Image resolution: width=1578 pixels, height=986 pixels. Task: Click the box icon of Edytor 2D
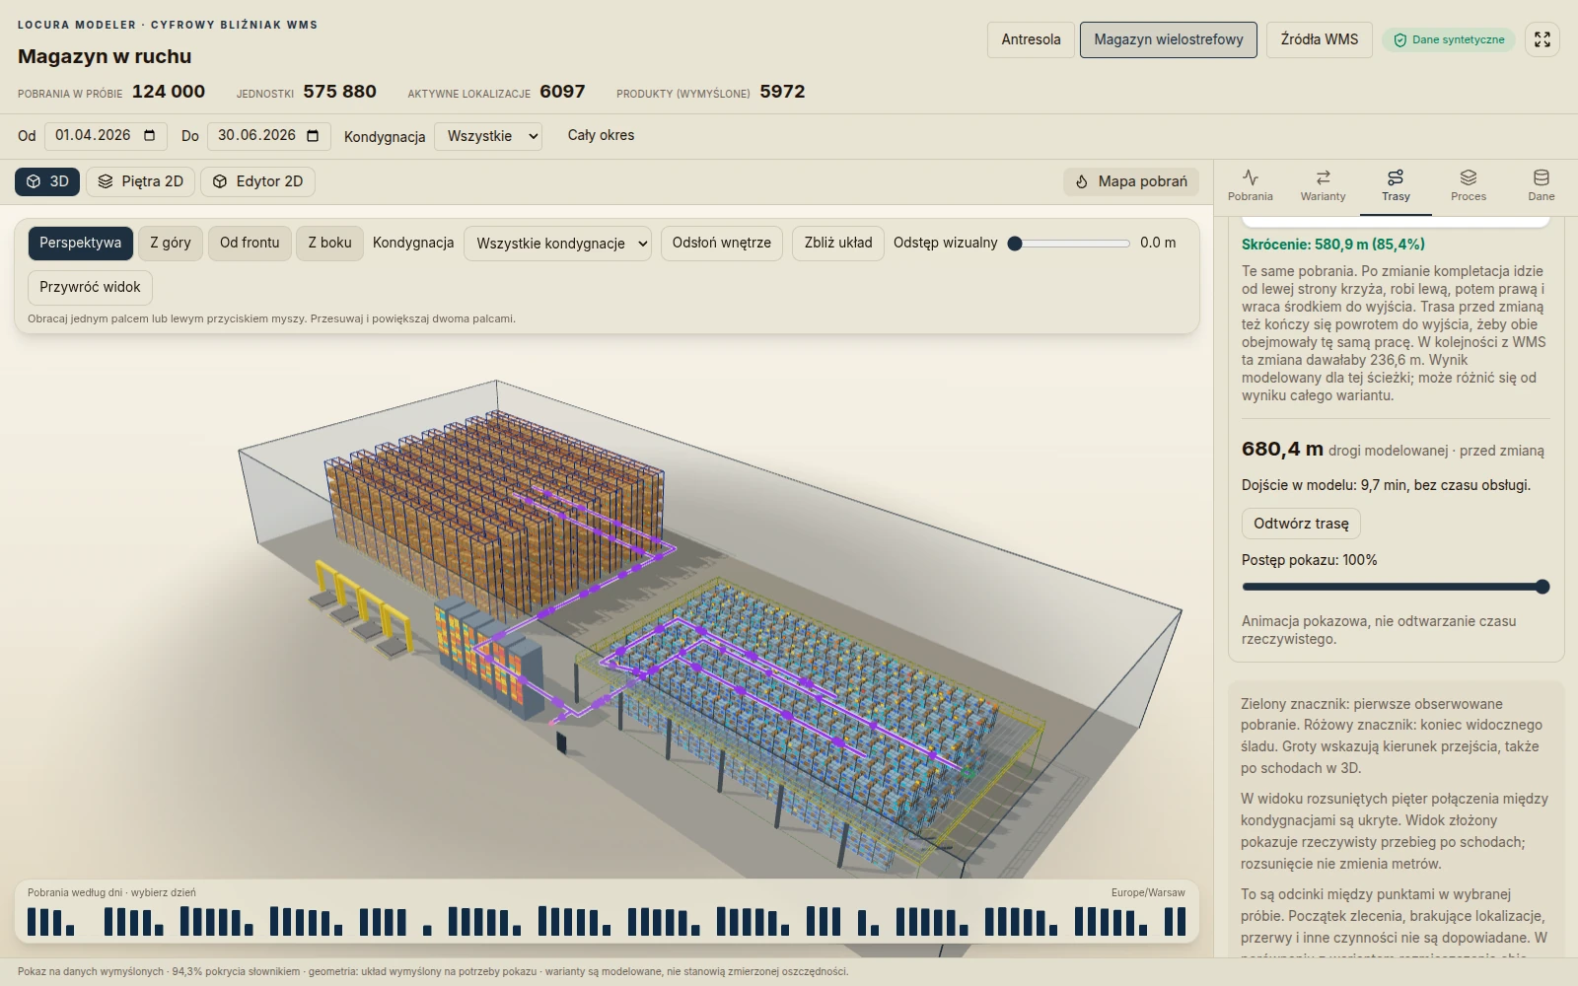point(220,181)
